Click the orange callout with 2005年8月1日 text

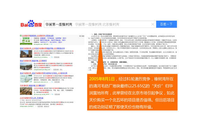click(x=132, y=92)
